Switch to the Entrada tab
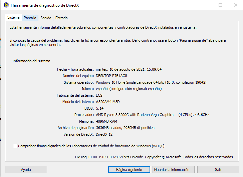Image resolution: width=243 pixels, height=177 pixels. coord(61,18)
